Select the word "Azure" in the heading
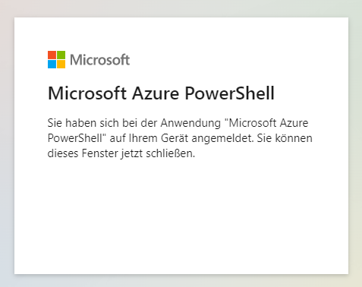The width and height of the screenshot is (362, 287). (156, 93)
